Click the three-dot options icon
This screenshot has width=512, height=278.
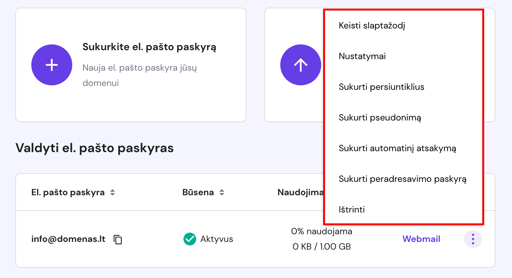(x=473, y=239)
